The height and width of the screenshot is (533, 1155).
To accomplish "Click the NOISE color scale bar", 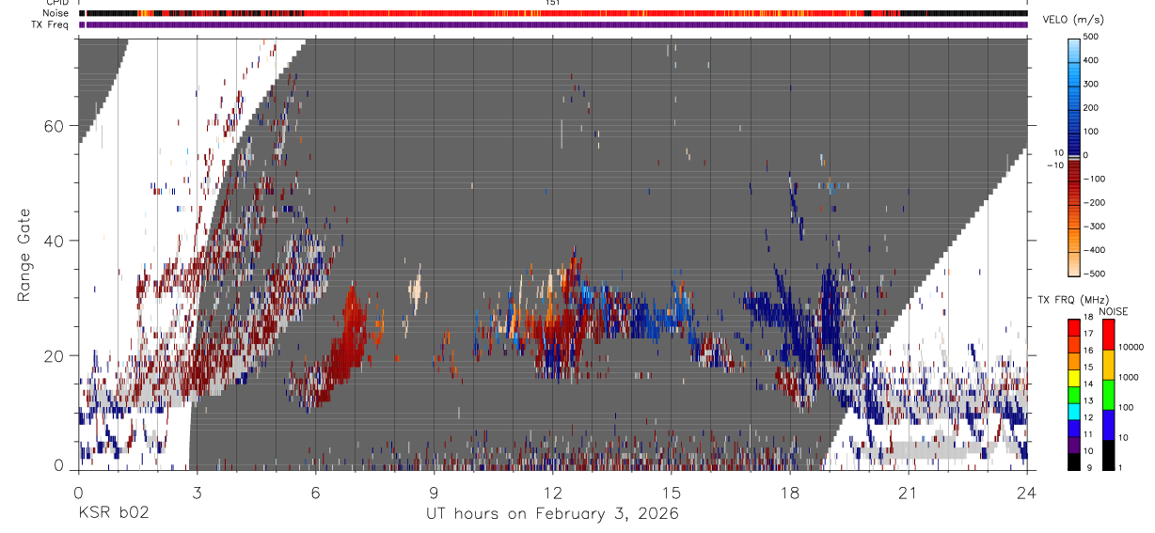I will [x=1109, y=395].
